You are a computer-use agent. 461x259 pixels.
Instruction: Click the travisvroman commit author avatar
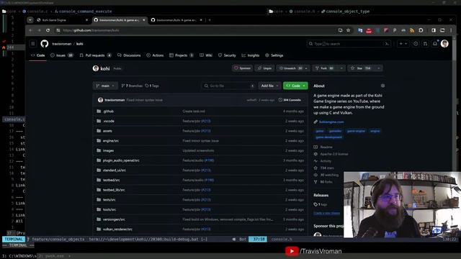100,100
